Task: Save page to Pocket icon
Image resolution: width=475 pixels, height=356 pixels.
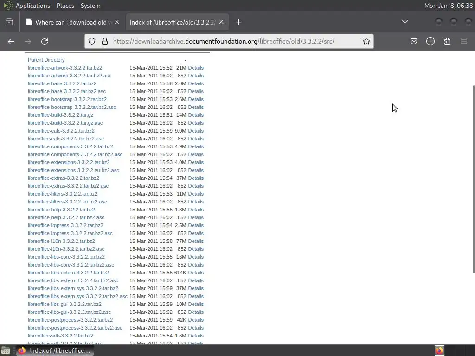Action: pyautogui.click(x=413, y=41)
